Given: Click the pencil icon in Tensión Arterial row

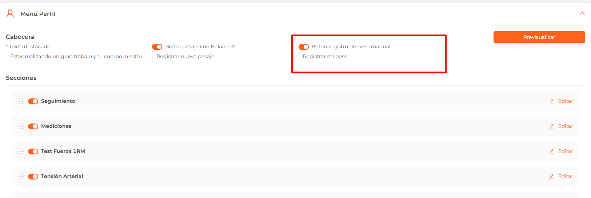Looking at the screenshot, I should click(551, 176).
